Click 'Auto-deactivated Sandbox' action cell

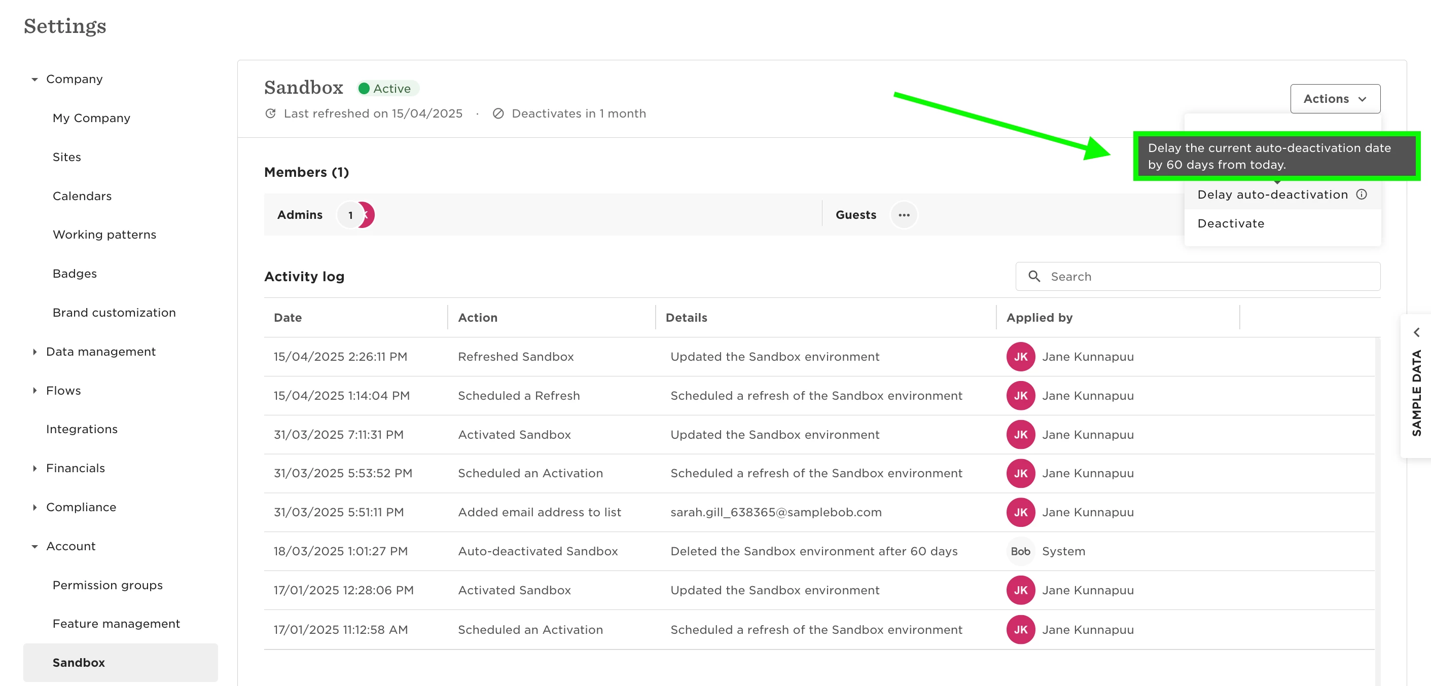538,551
